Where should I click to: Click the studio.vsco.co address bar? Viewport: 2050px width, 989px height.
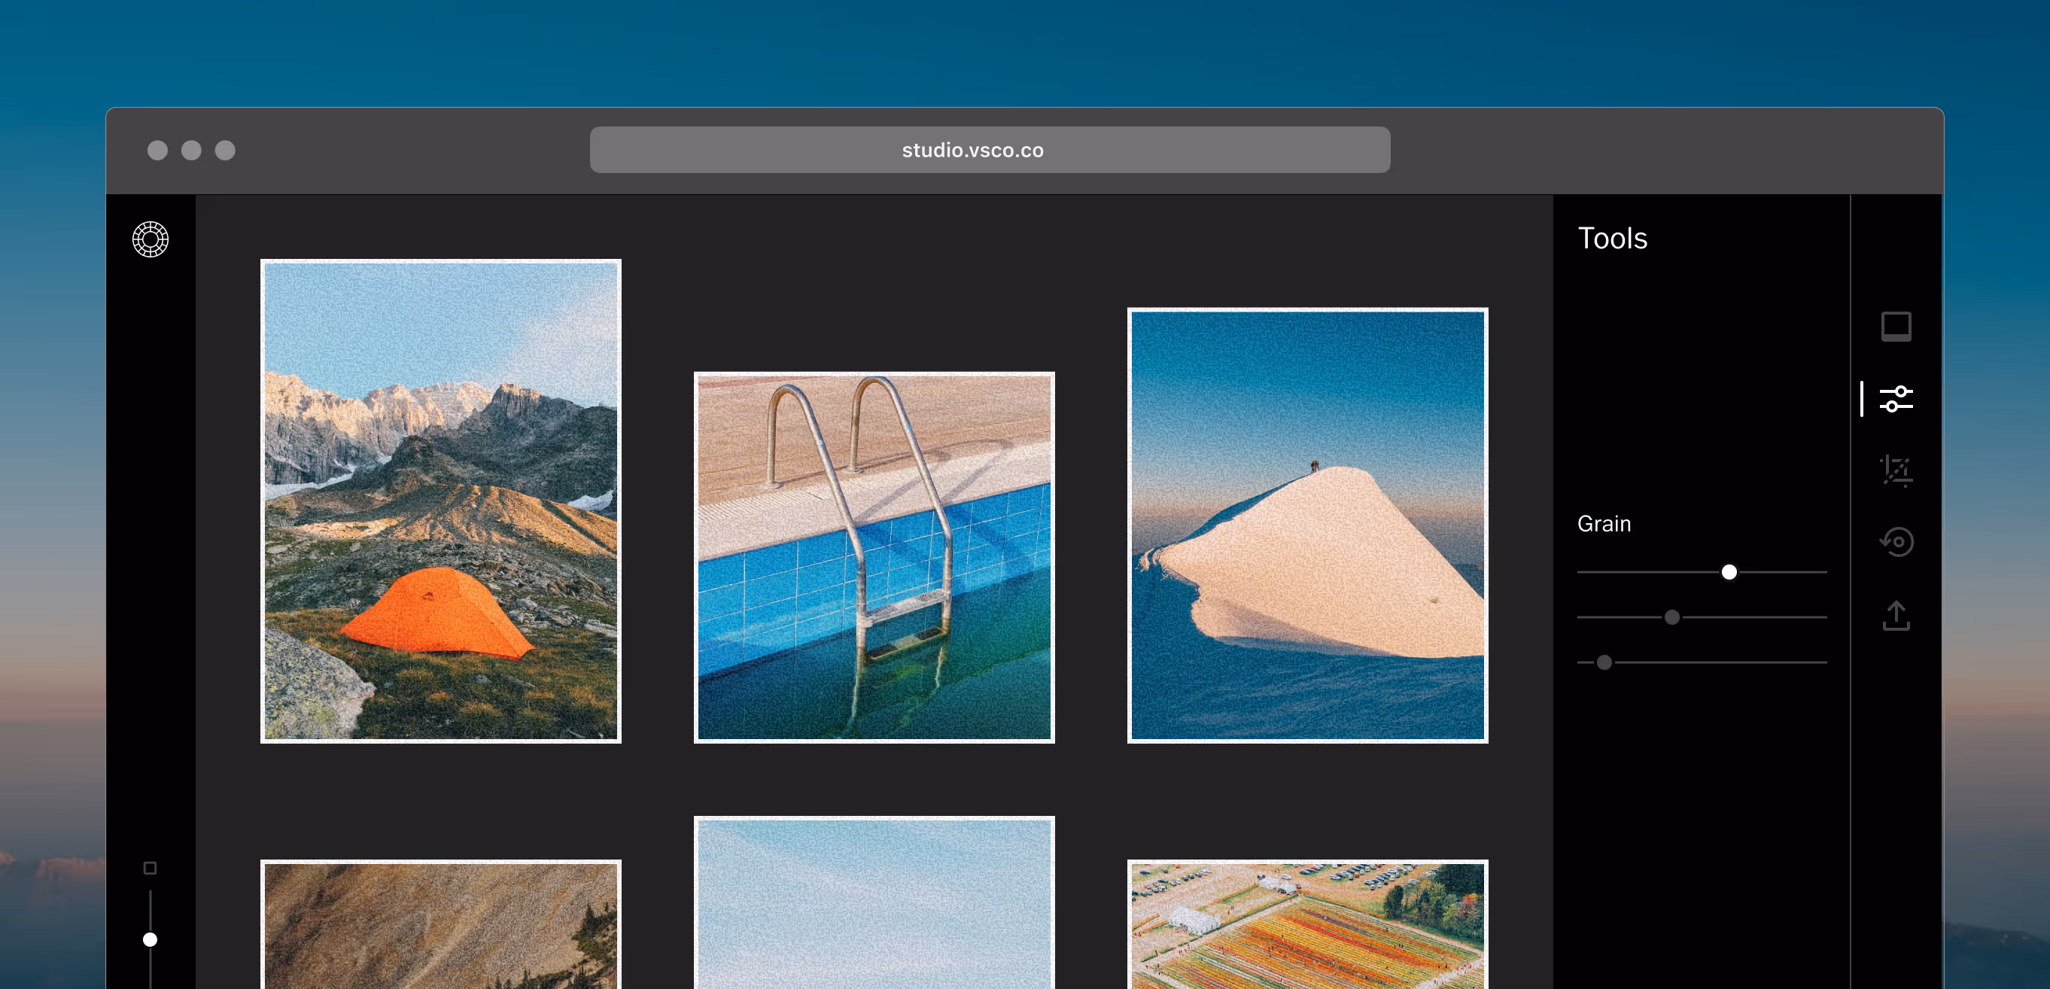pos(990,150)
